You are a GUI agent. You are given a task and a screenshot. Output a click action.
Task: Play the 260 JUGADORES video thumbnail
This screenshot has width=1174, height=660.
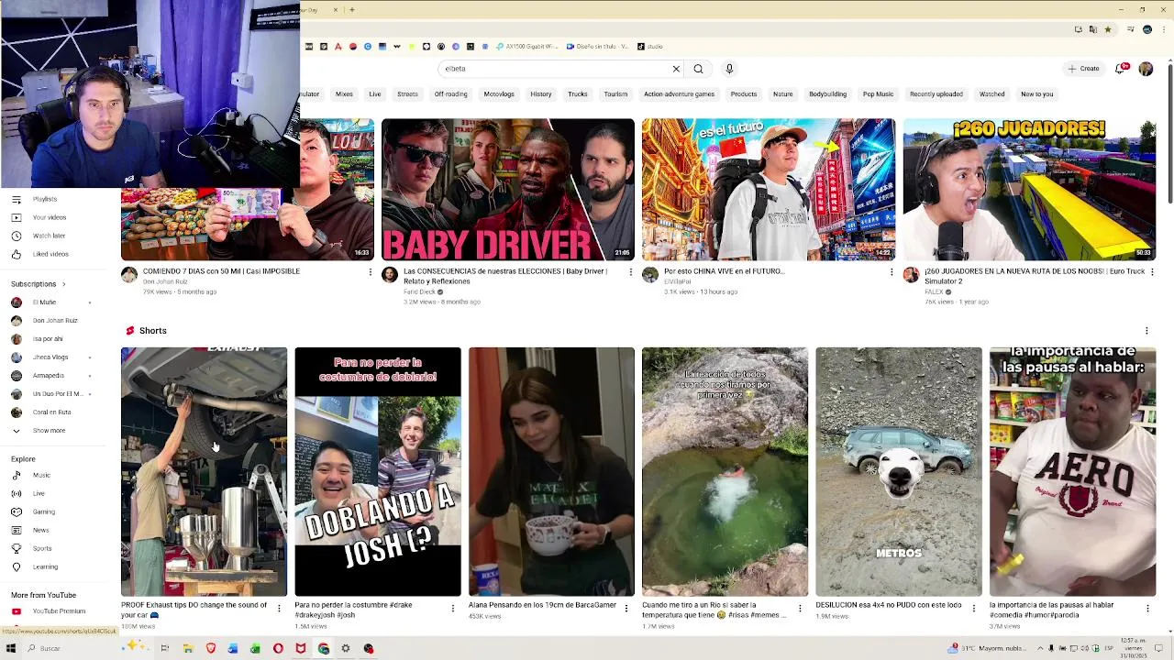(1029, 190)
